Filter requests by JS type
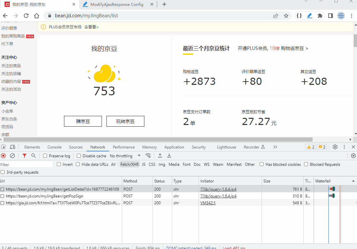The width and height of the screenshot is (357, 249). tap(144, 164)
